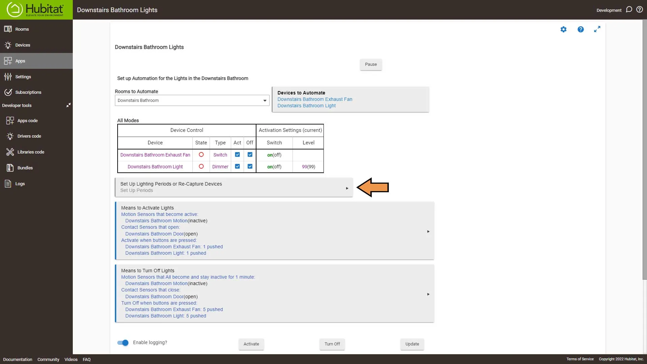Click the blue help question icon
647x364 pixels.
[581, 29]
